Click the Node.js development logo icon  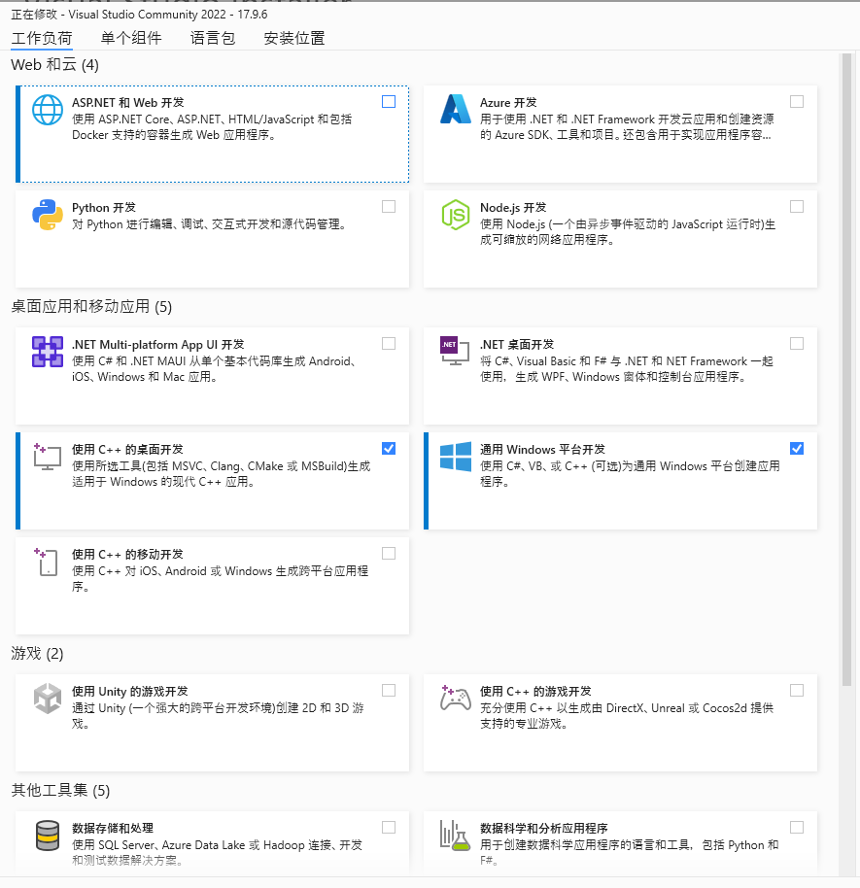coord(456,215)
